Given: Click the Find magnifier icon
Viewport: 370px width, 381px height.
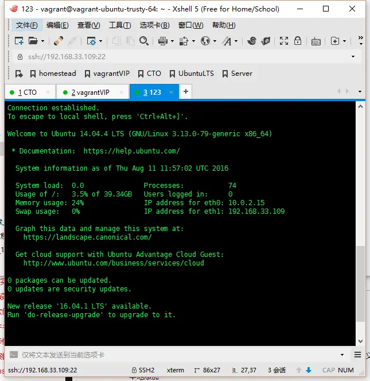Looking at the screenshot, I should click(144, 41).
